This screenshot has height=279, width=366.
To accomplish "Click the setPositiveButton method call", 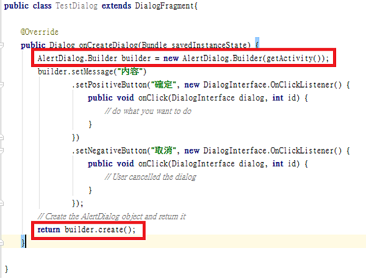I will (111, 85).
